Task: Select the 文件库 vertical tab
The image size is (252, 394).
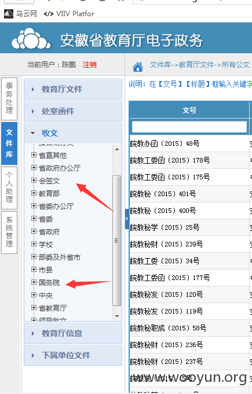Action: 9,143
